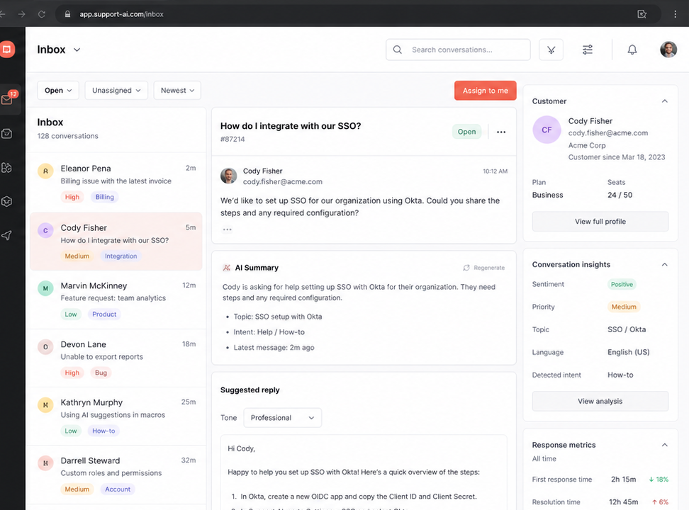Image resolution: width=689 pixels, height=510 pixels.
Task: Open the sliders settings icon
Action: (x=588, y=50)
